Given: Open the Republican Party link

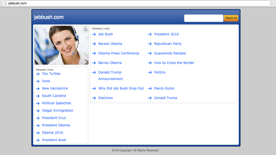Looking at the screenshot, I should click(168, 44).
